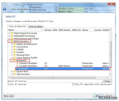Expand the Floating Point node
Image resolution: width=119 pixels, height=101 pixels.
12,55
